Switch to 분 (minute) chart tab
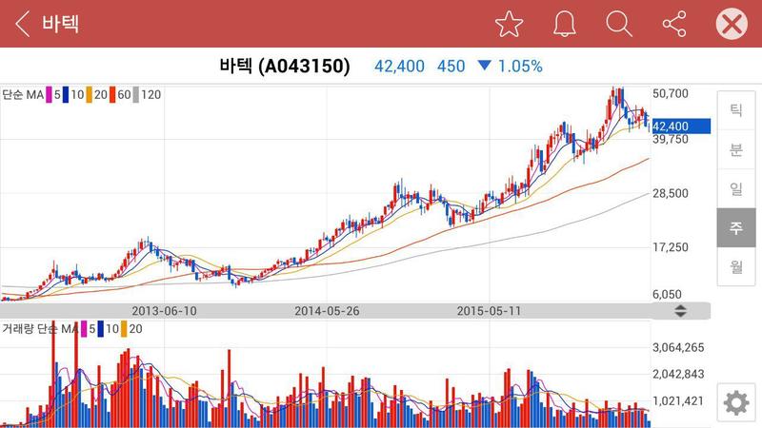 pyautogui.click(x=736, y=149)
